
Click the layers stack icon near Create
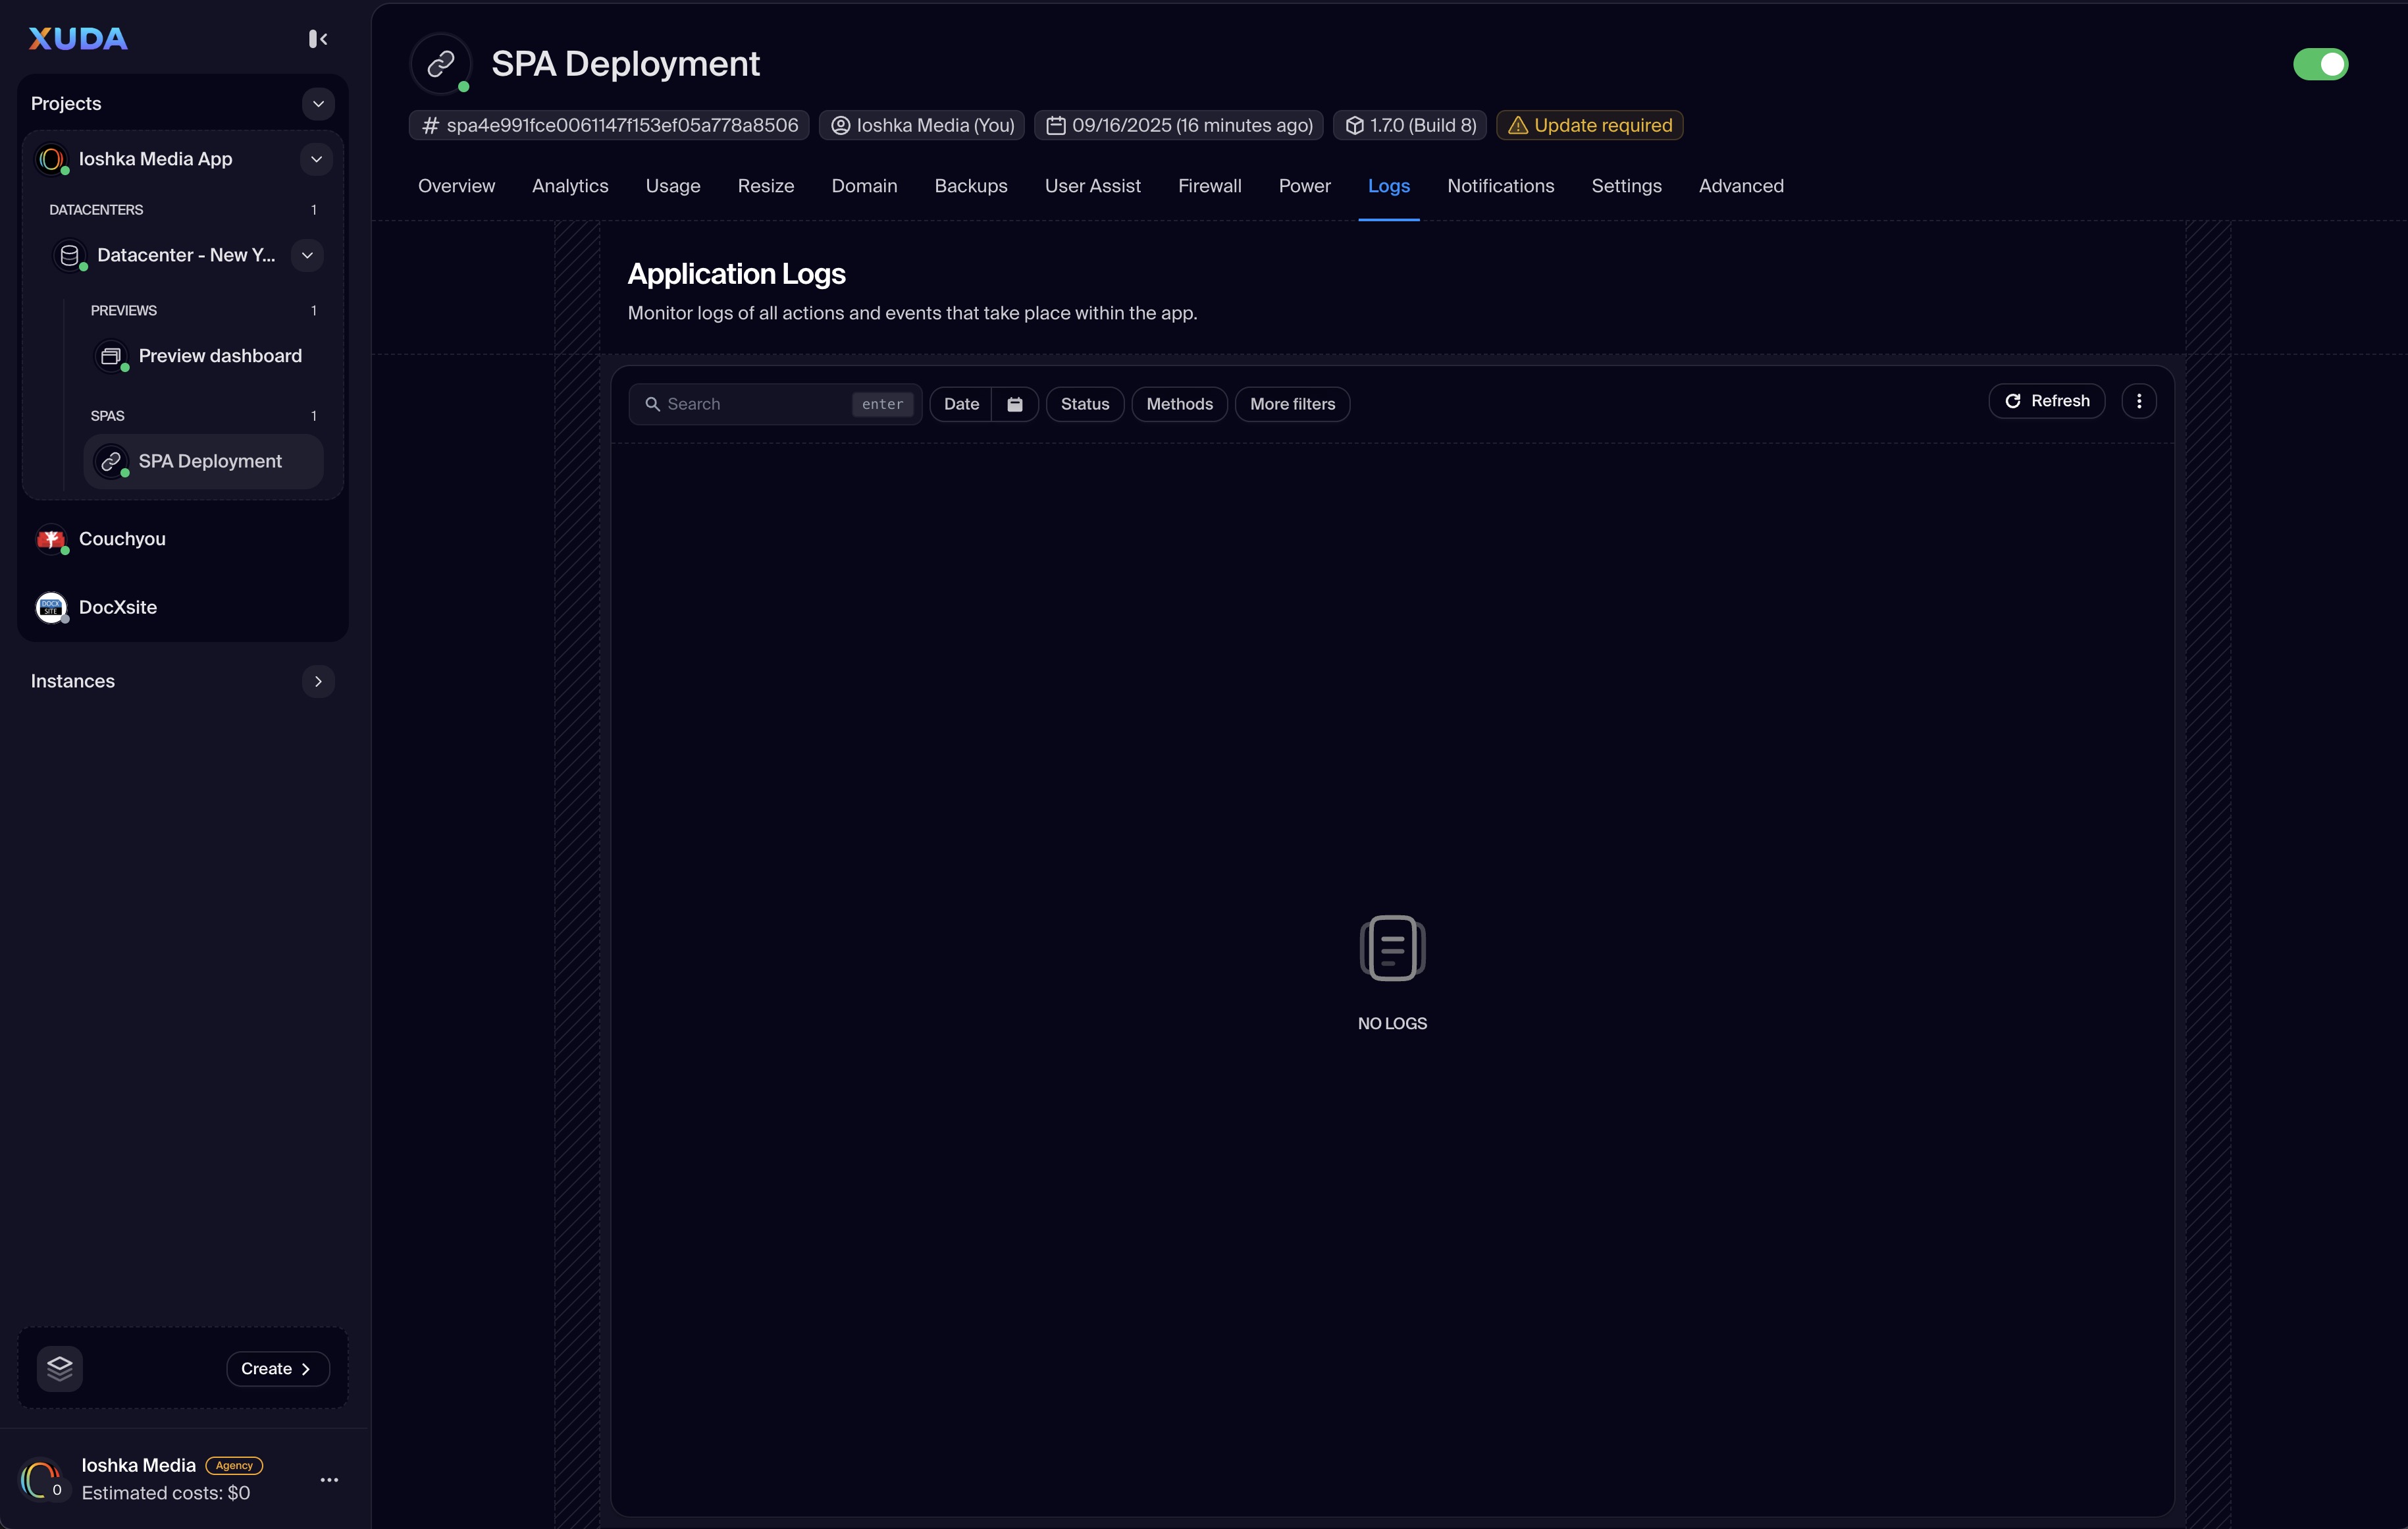pos(60,1368)
